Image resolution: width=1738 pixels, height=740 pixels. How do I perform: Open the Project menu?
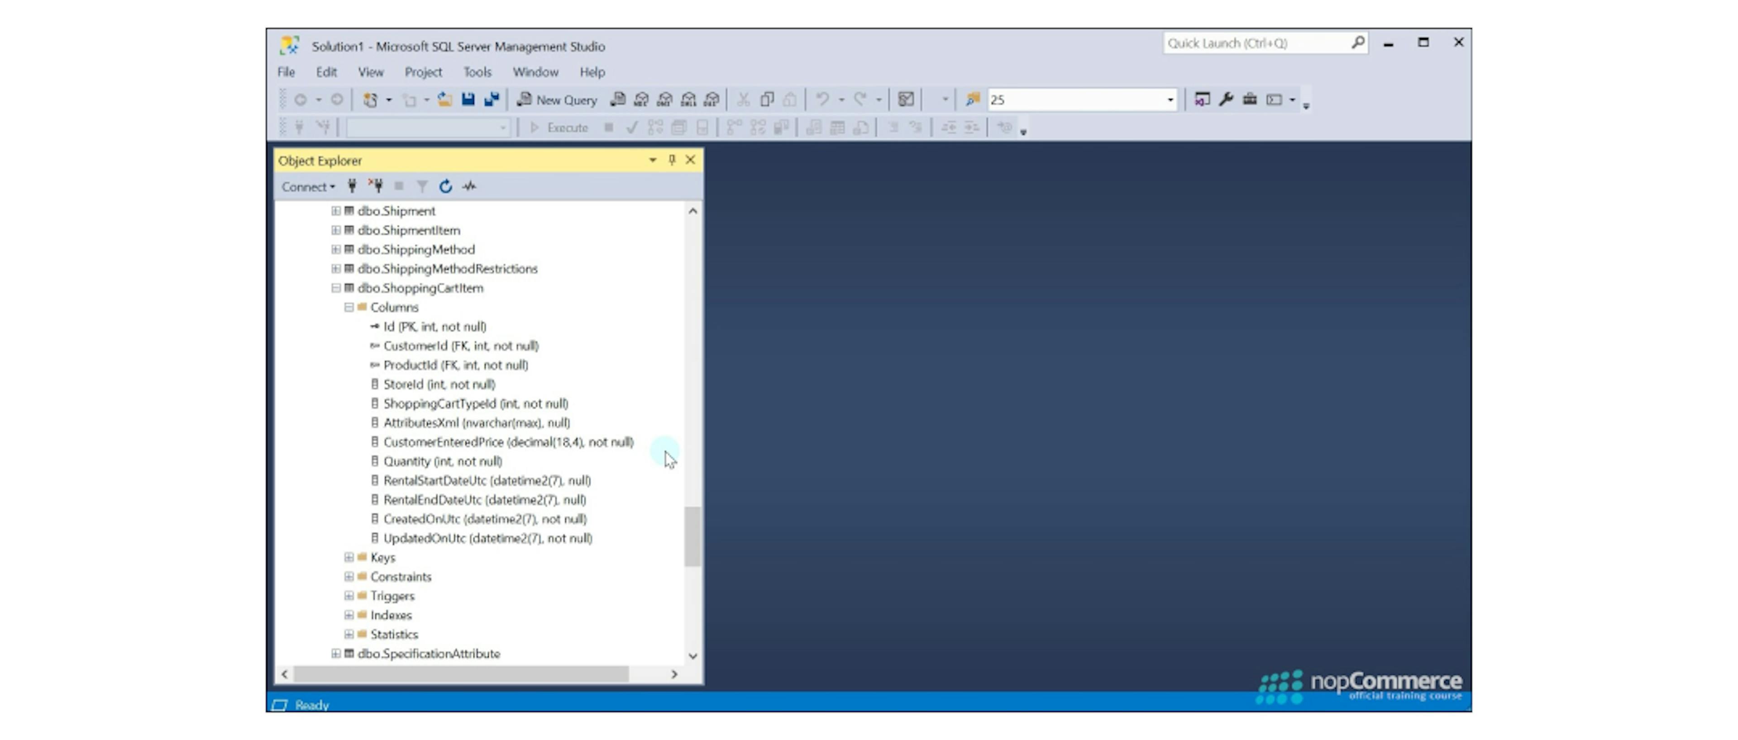(423, 72)
